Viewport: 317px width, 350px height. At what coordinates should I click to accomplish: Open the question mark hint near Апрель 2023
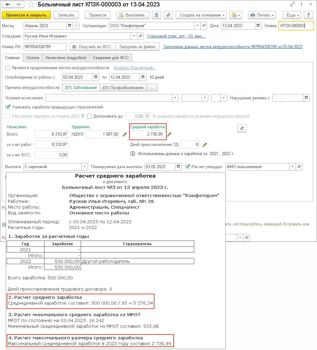point(83,116)
